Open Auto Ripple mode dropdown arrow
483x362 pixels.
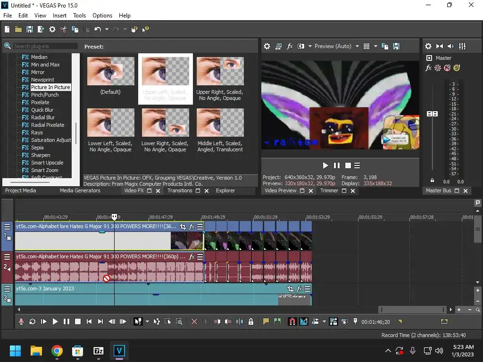[324, 321]
